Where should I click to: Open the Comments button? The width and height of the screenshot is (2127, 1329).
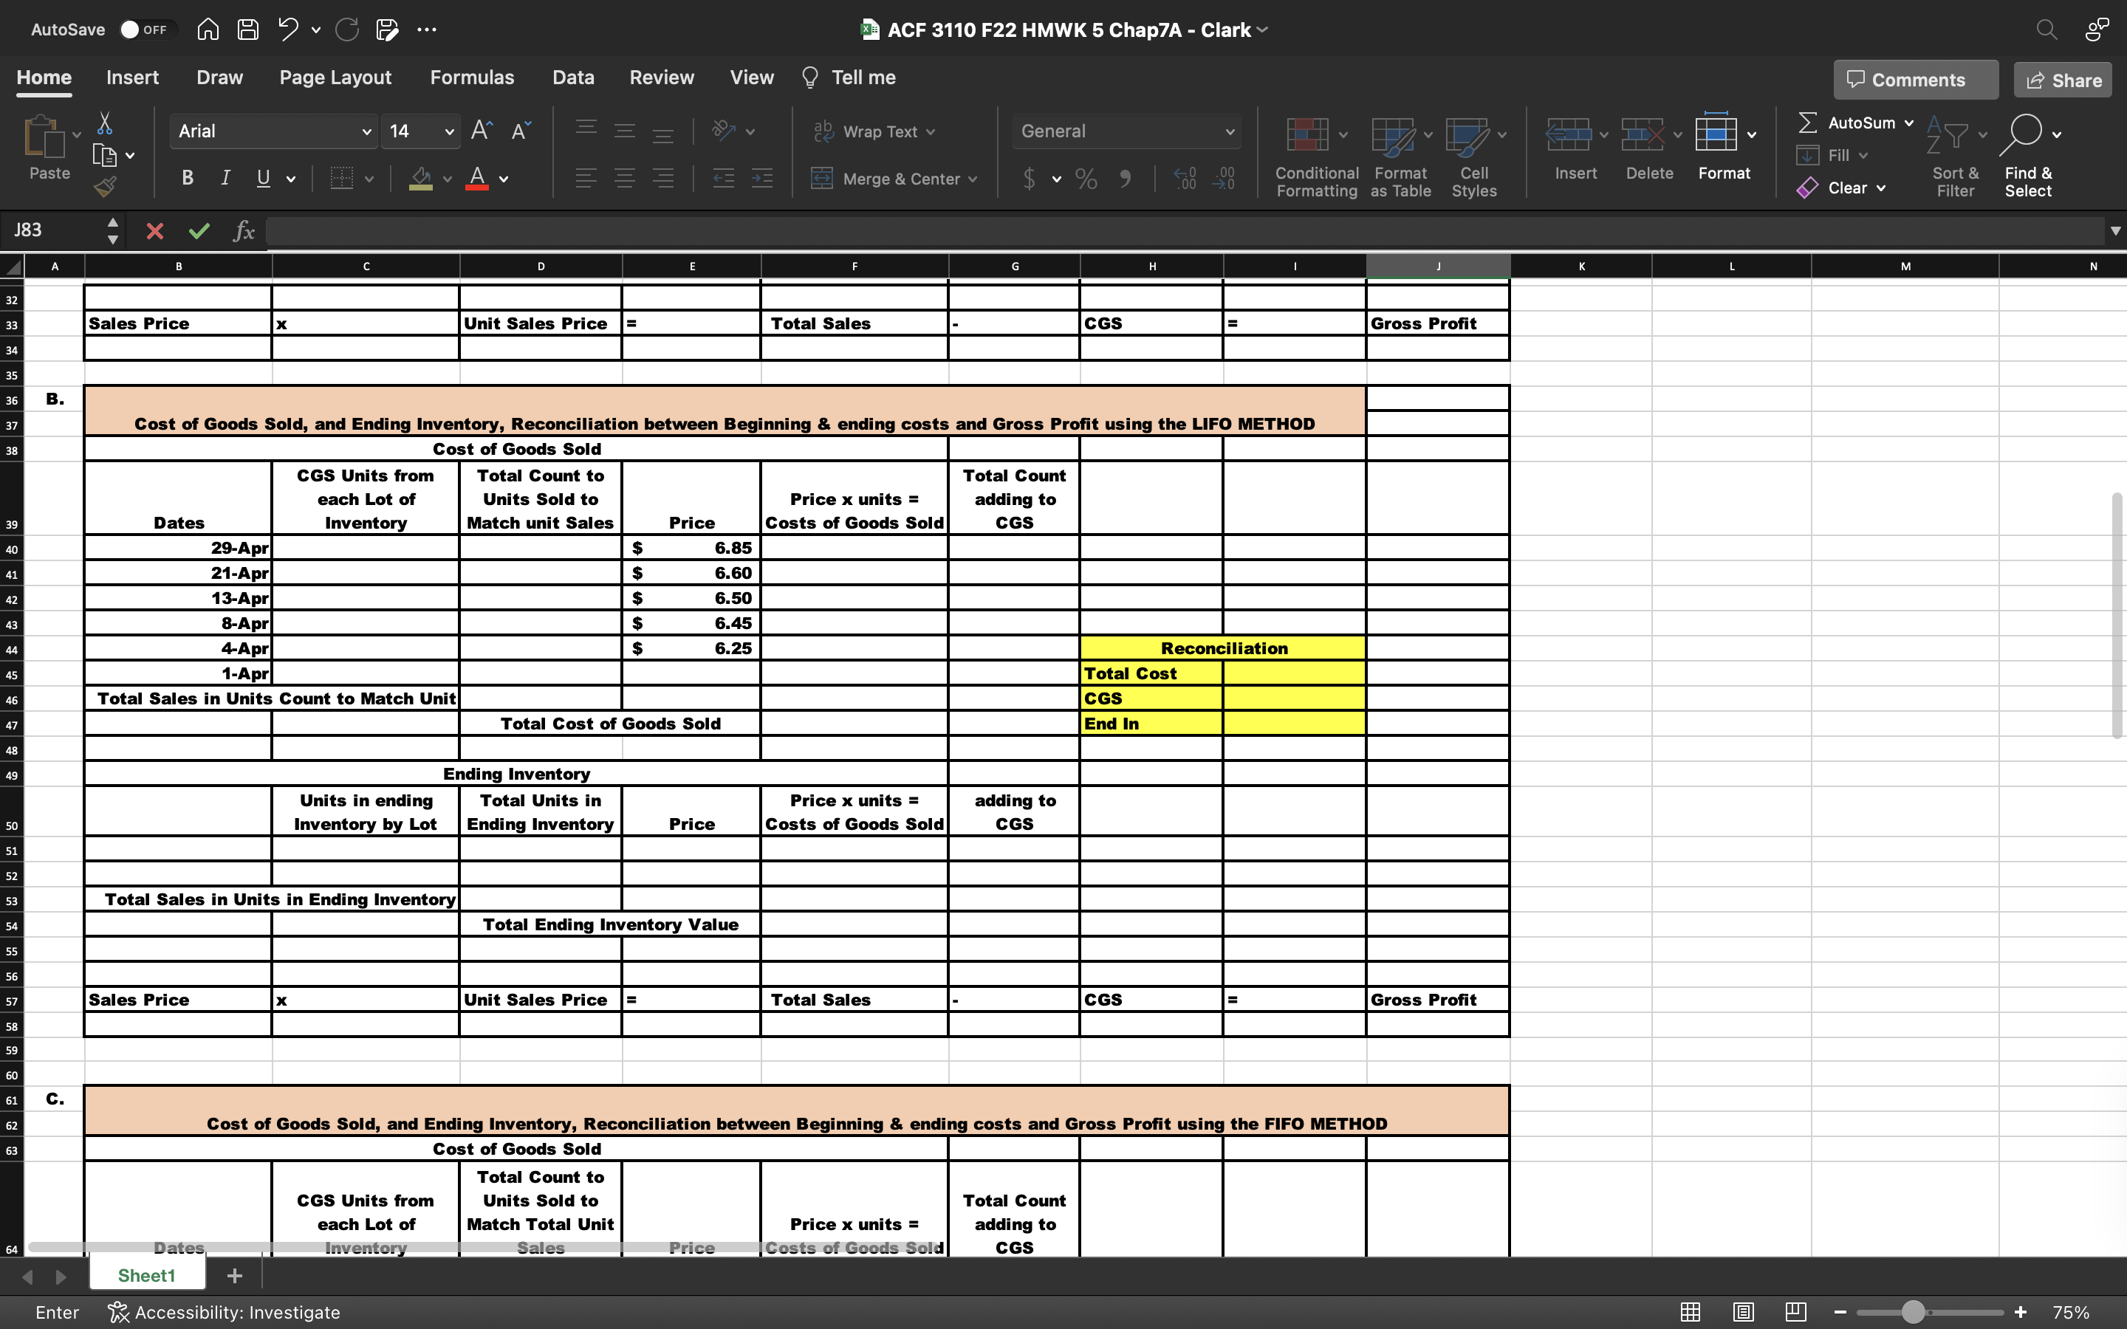(1915, 80)
